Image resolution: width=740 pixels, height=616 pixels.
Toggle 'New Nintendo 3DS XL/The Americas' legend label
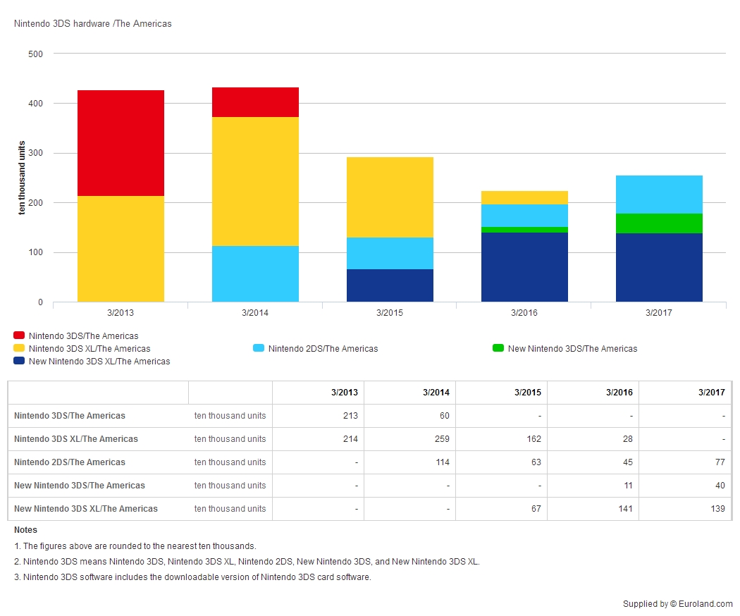click(x=99, y=362)
